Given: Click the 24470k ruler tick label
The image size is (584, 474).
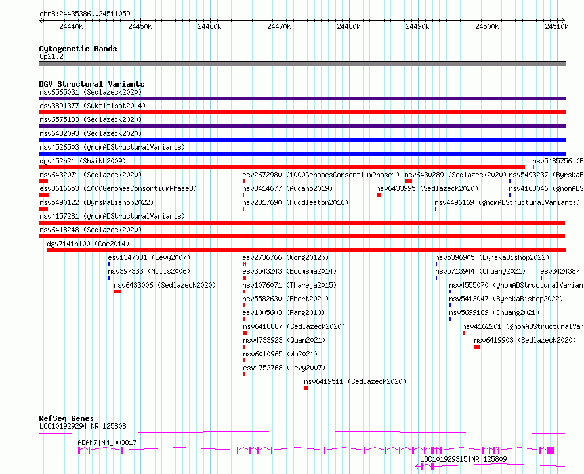Looking at the screenshot, I should coord(279,26).
